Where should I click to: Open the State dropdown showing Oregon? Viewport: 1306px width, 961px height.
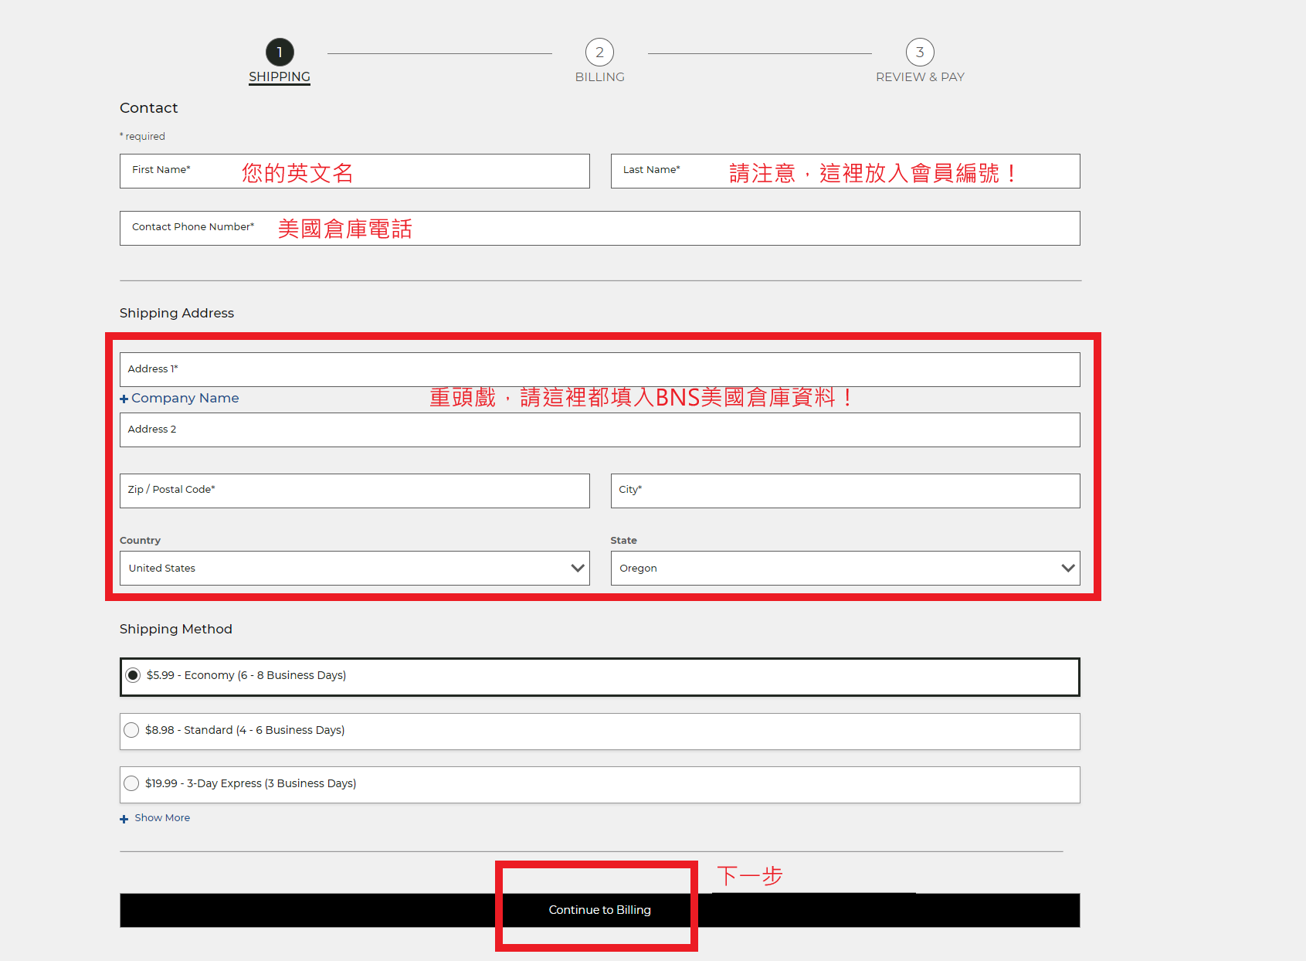[845, 569]
